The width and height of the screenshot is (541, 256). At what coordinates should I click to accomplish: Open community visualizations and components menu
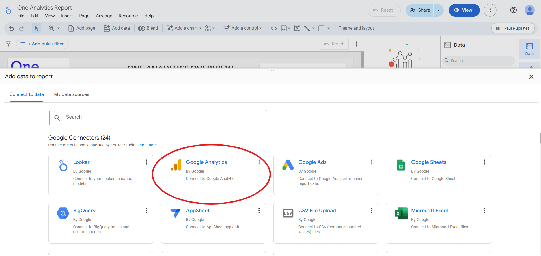[210, 28]
